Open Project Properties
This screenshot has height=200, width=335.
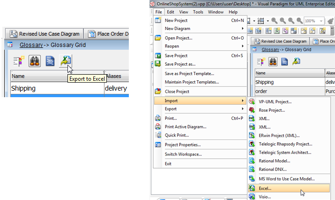coord(200,145)
